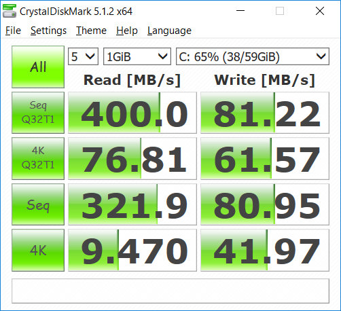Open the File menu
Viewport: 341px width, 311px height.
click(13, 31)
